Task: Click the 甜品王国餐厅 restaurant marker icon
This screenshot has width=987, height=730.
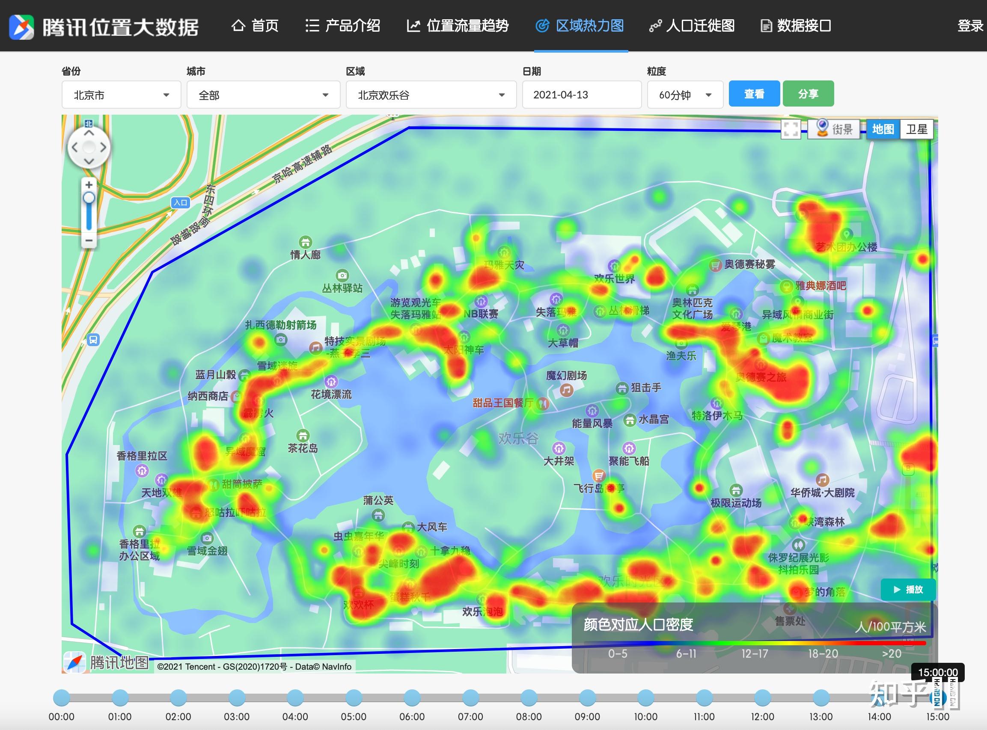Action: pos(542,403)
